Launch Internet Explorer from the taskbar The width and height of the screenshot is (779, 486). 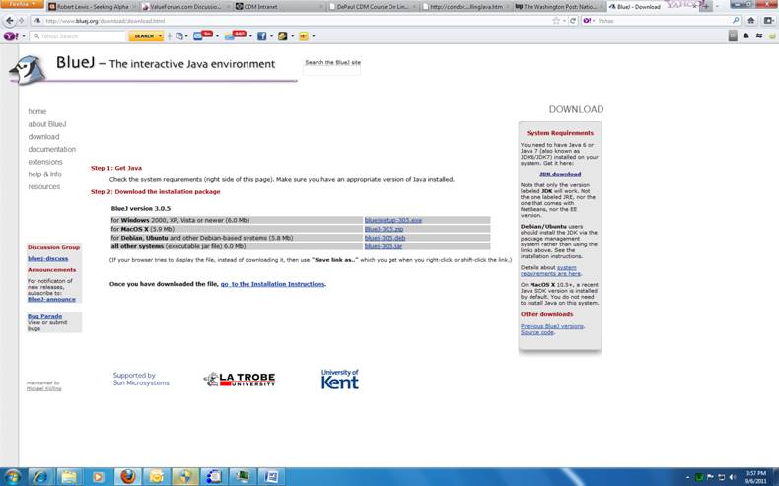click(40, 477)
